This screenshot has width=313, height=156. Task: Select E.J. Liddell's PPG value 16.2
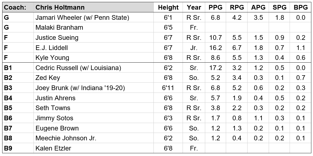click(215, 48)
